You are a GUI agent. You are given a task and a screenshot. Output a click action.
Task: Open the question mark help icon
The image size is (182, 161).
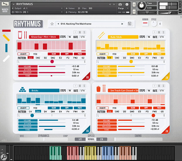(x=181, y=17)
